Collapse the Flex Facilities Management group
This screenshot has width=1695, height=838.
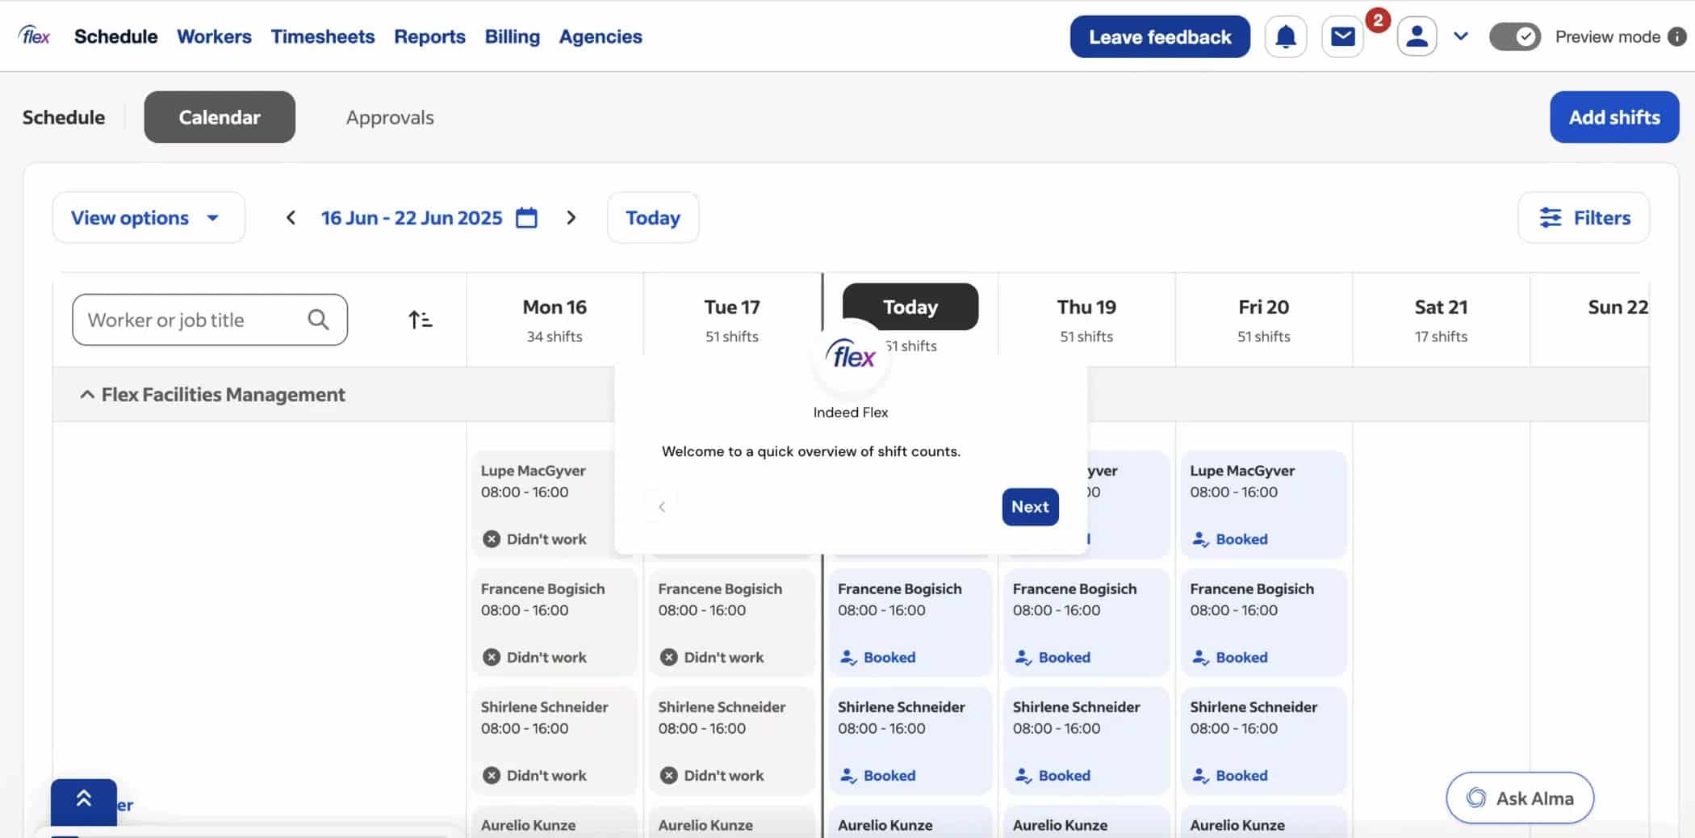coord(87,395)
